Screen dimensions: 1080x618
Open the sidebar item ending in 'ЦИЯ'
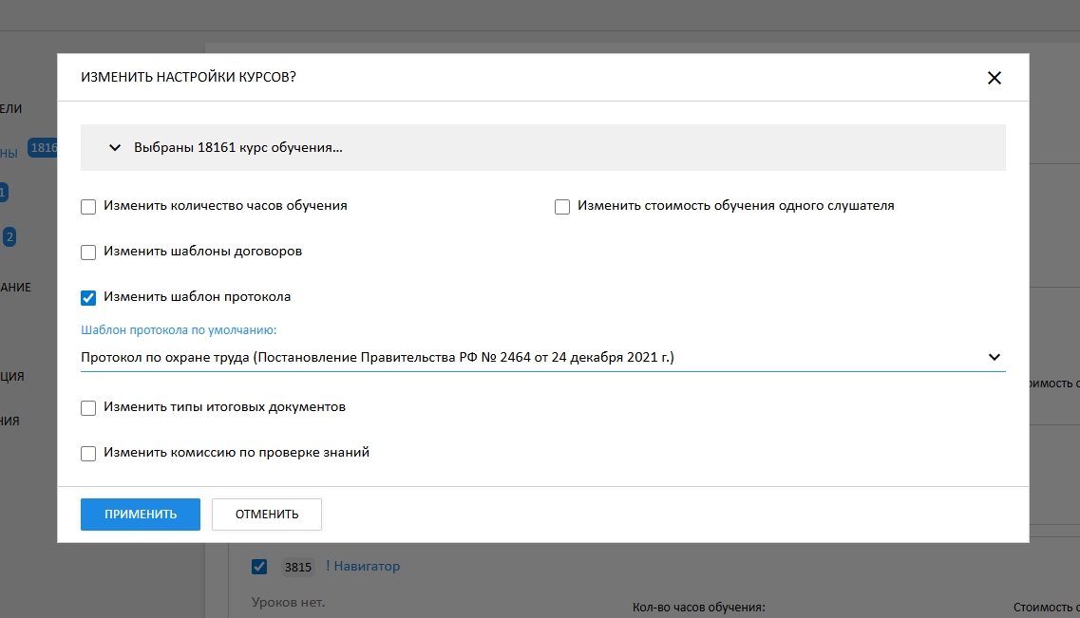point(12,377)
